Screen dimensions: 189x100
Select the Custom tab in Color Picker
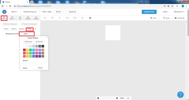(39, 42)
